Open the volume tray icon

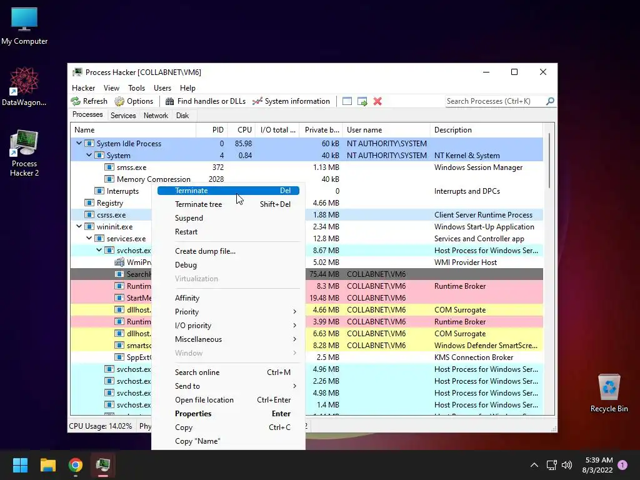(x=566, y=465)
